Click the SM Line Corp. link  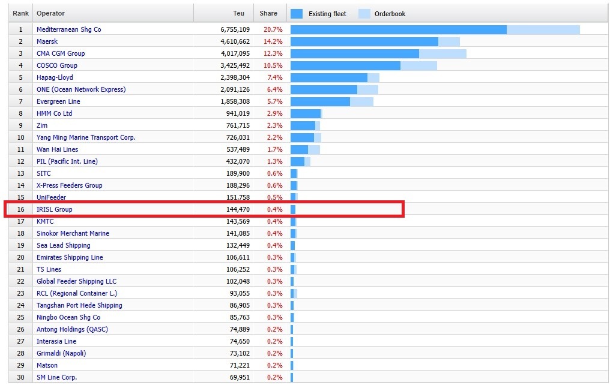56,377
